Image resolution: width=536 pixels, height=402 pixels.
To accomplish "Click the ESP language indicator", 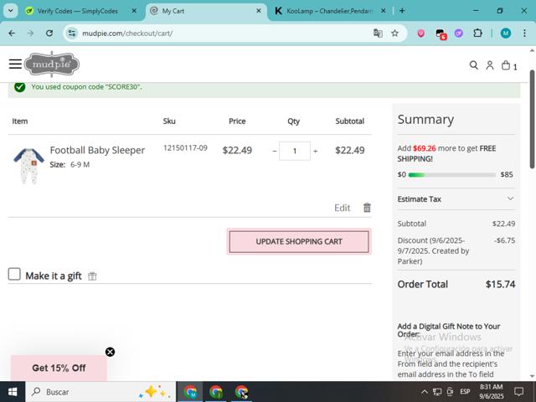I will click(465, 392).
